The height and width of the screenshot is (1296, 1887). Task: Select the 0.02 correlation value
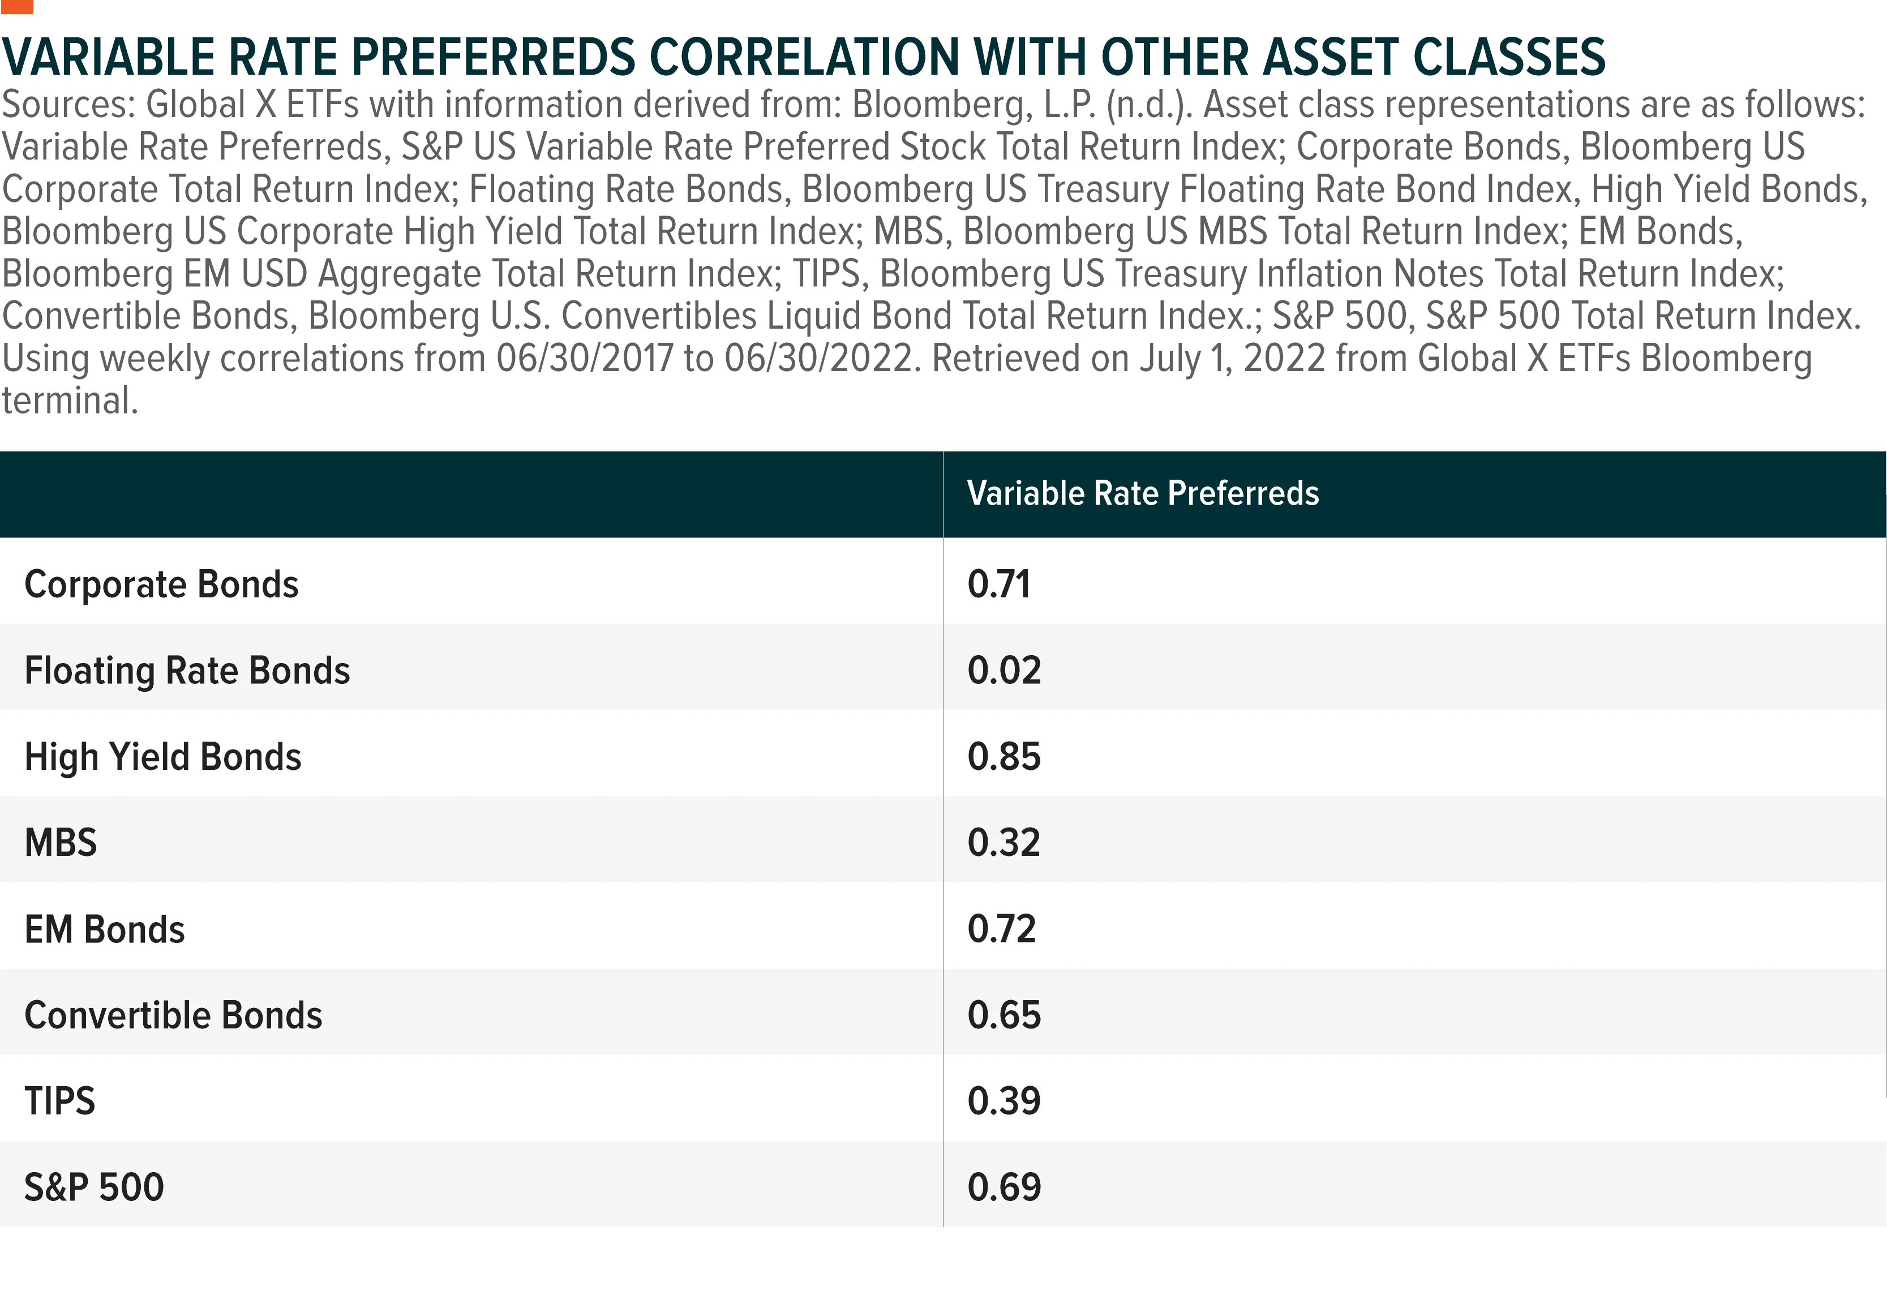pos(1004,671)
